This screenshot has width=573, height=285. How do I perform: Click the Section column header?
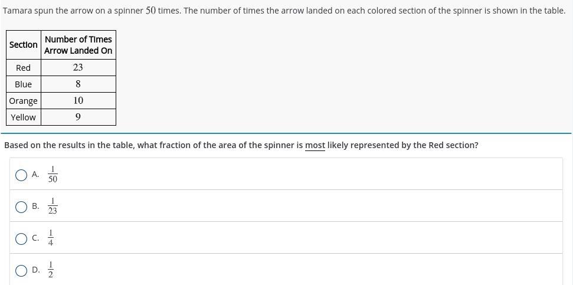24,45
